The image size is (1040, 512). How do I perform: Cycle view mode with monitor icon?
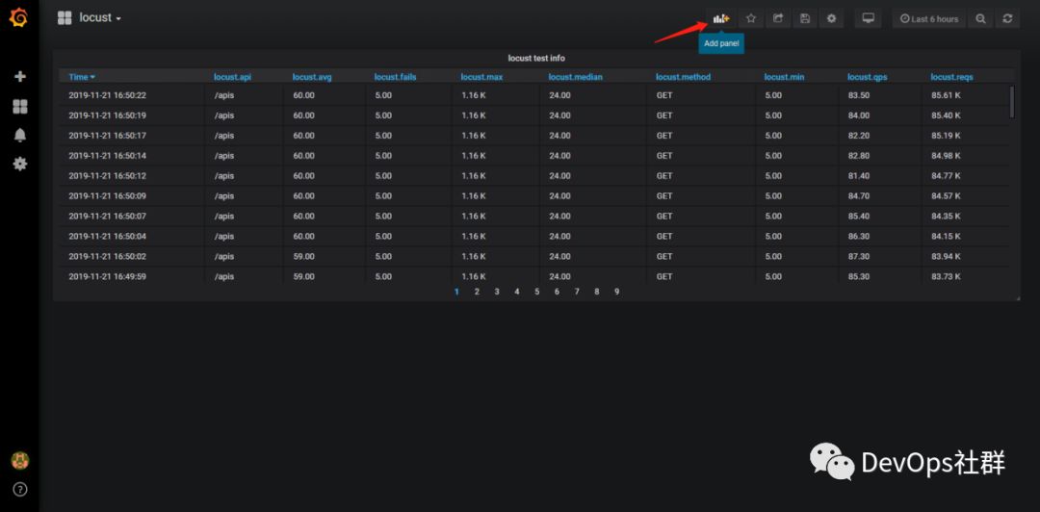[869, 18]
